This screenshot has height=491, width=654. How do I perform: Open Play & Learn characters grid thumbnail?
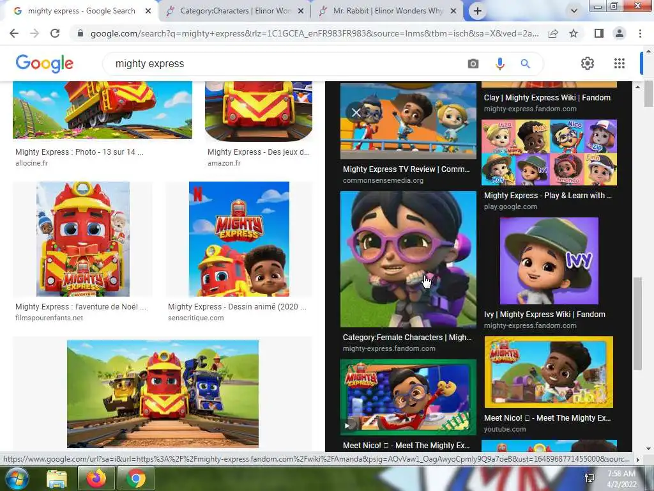pos(549,152)
